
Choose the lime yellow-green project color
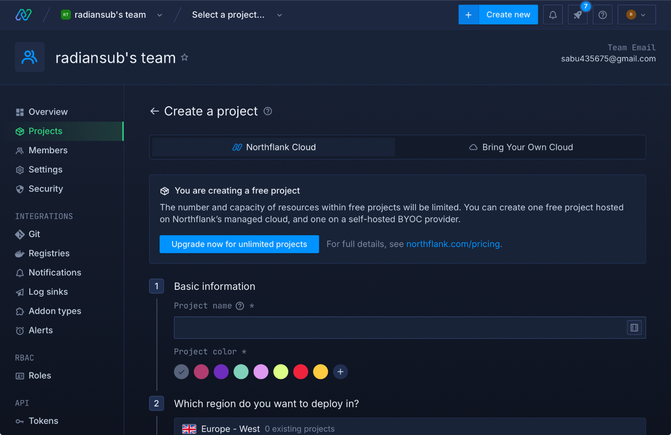pos(281,372)
